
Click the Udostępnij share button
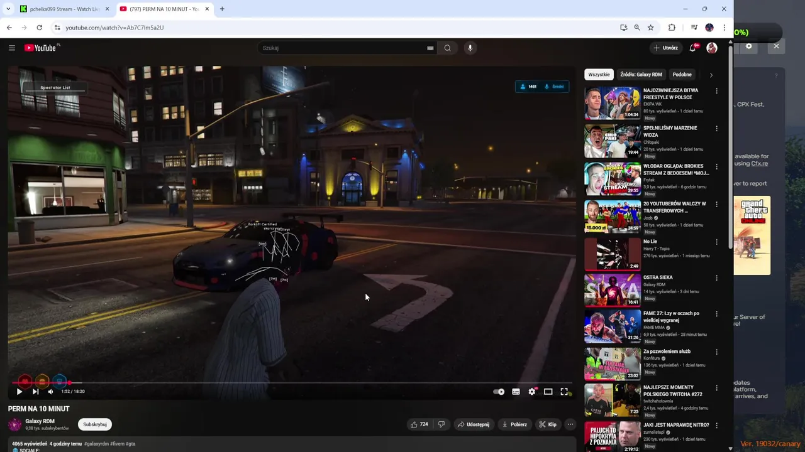click(474, 424)
